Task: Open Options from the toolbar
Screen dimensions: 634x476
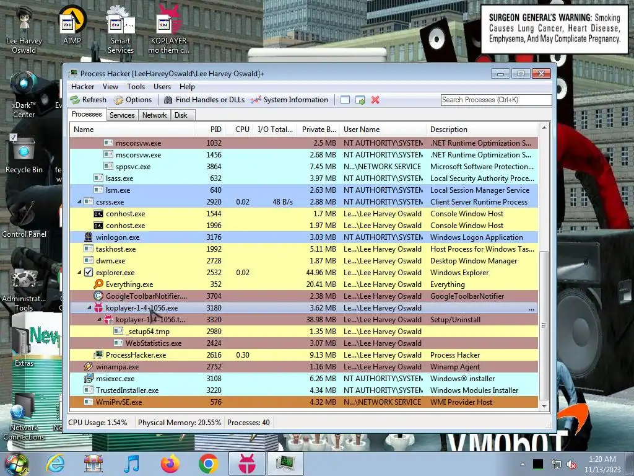Action: coord(133,100)
